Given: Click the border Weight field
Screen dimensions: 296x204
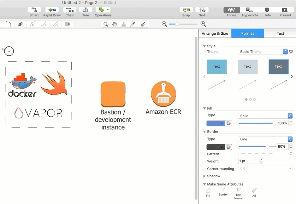Looking at the screenshot, I should [249, 161].
